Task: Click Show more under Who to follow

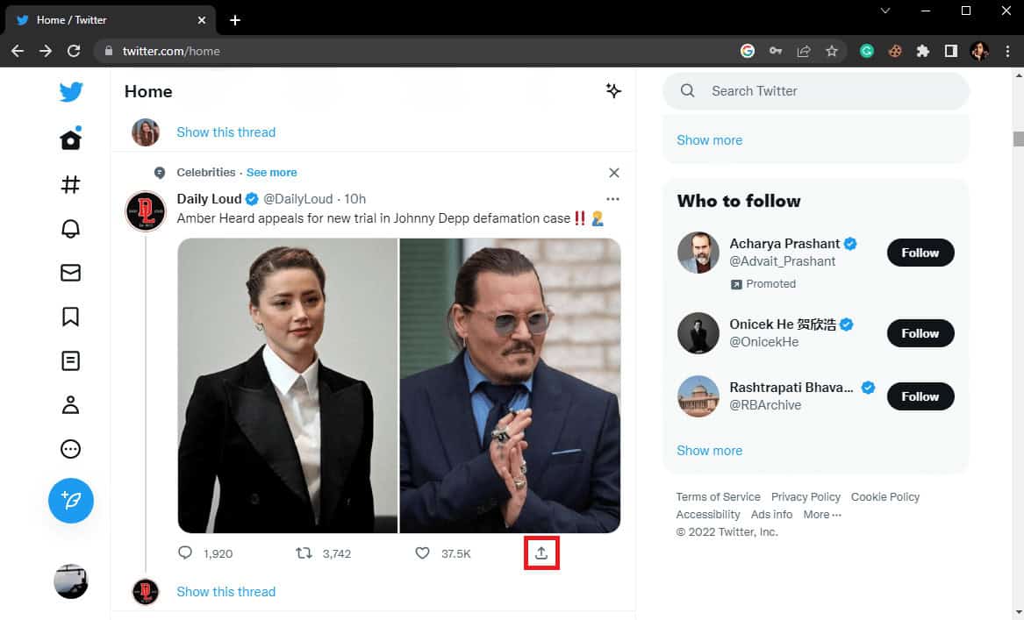Action: click(709, 451)
